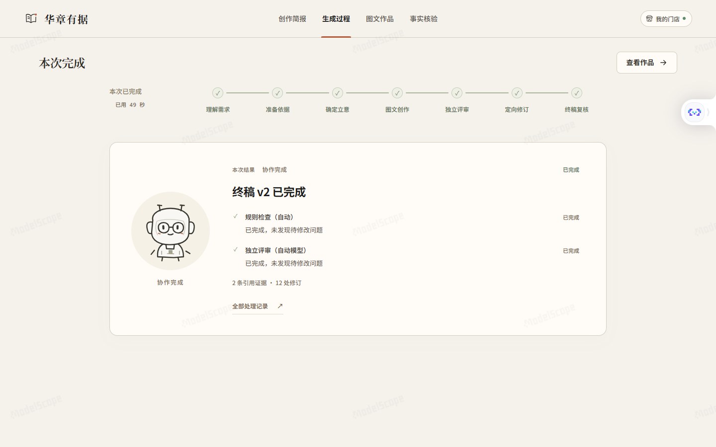Click the checkmark beside 独立评审（自动模型）

tap(236, 250)
